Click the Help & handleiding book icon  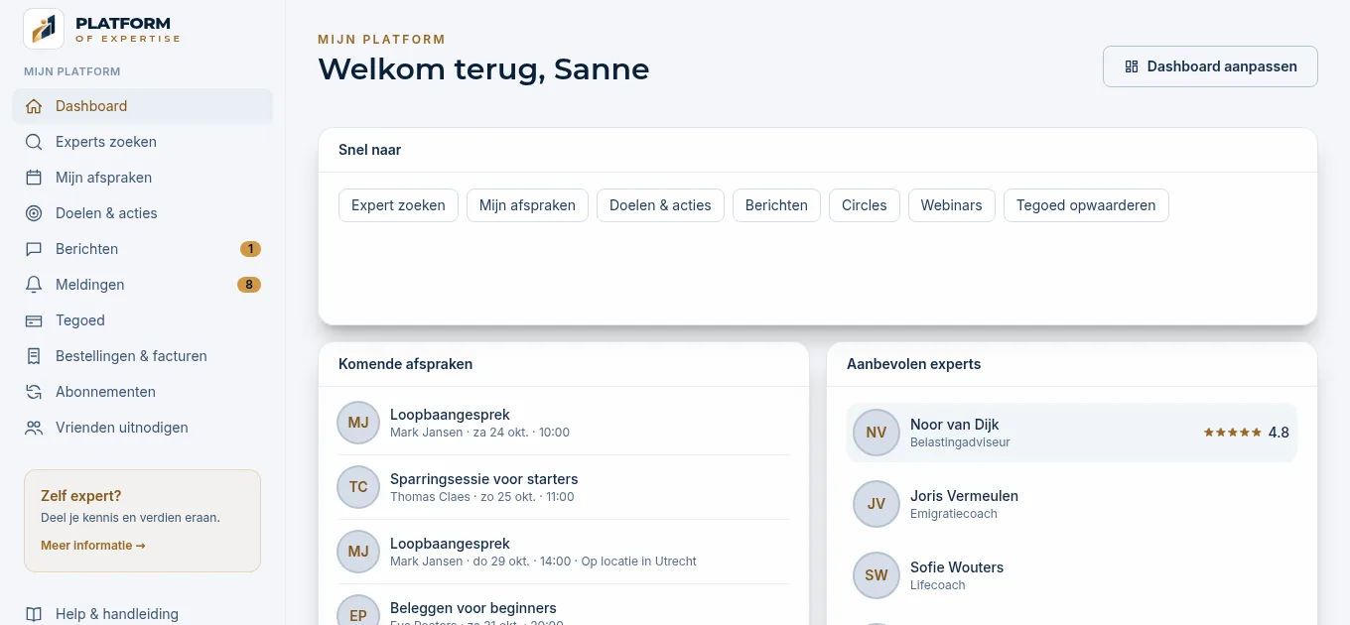(34, 614)
